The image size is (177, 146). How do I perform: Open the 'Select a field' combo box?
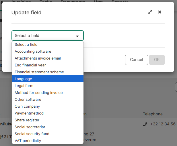coord(48,35)
